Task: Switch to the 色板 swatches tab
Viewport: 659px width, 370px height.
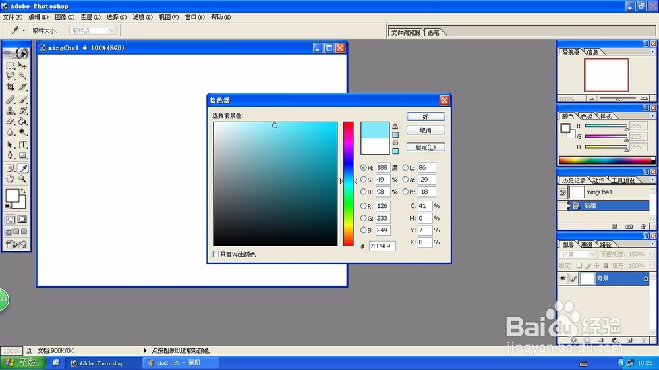Action: point(587,116)
